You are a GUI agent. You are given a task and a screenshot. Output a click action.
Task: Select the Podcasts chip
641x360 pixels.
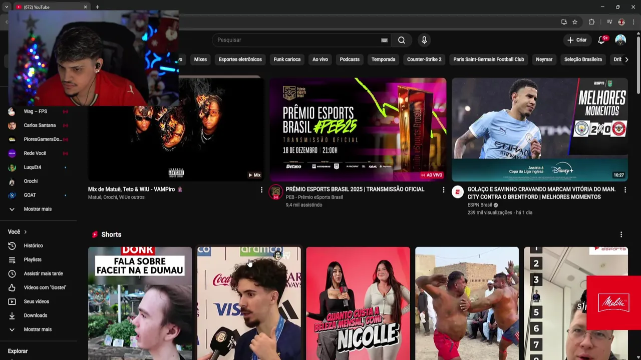click(350, 59)
